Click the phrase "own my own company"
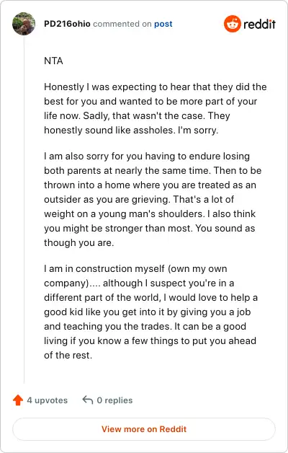Viewport: 288px width, 453px height. coord(135,276)
